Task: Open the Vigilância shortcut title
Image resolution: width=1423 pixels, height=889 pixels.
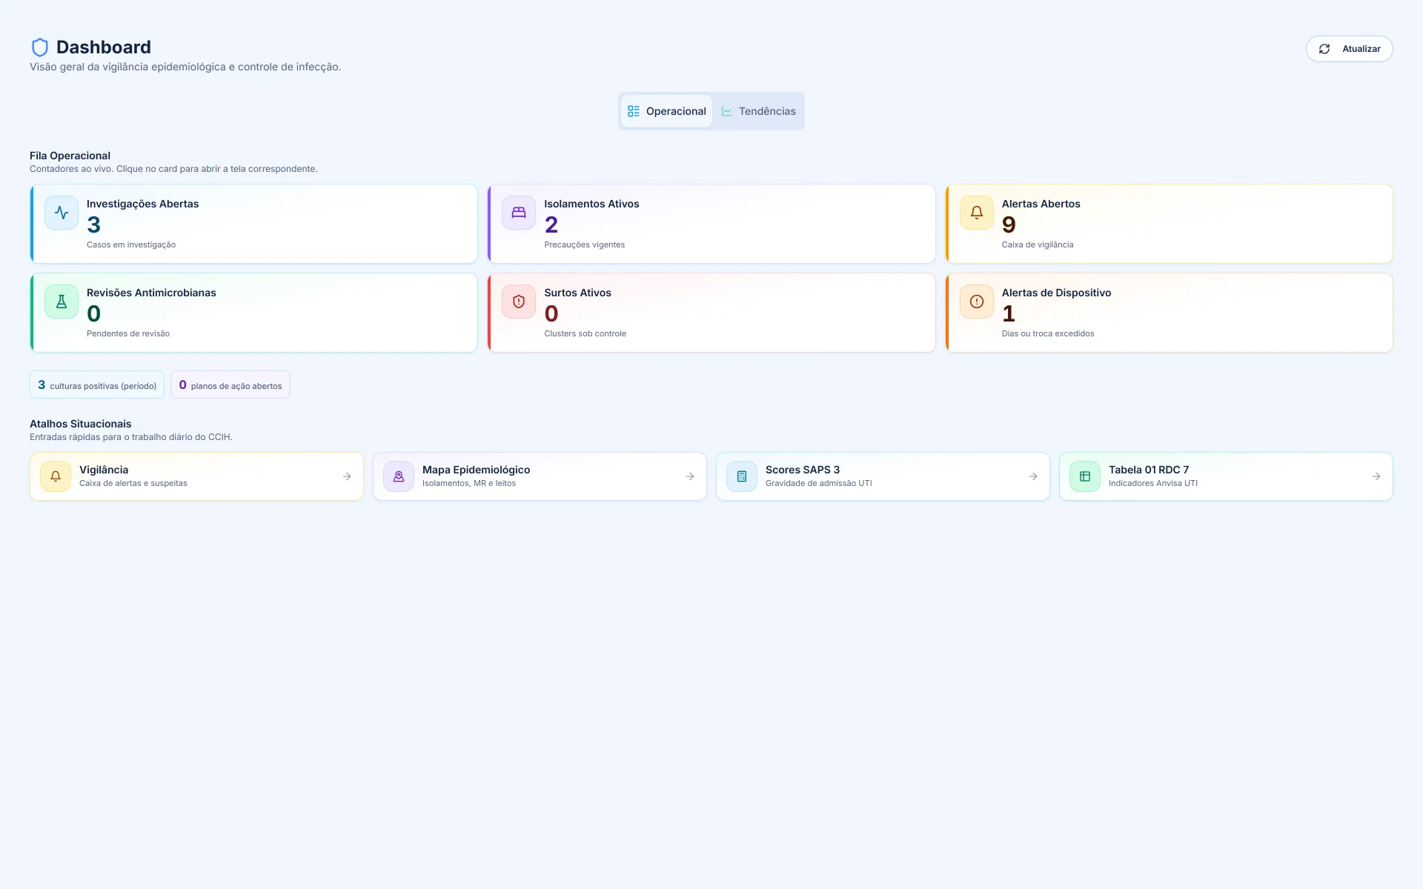Action: pos(104,470)
